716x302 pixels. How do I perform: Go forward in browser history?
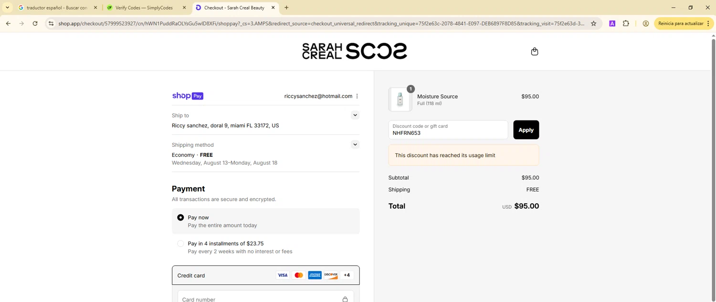21,23
